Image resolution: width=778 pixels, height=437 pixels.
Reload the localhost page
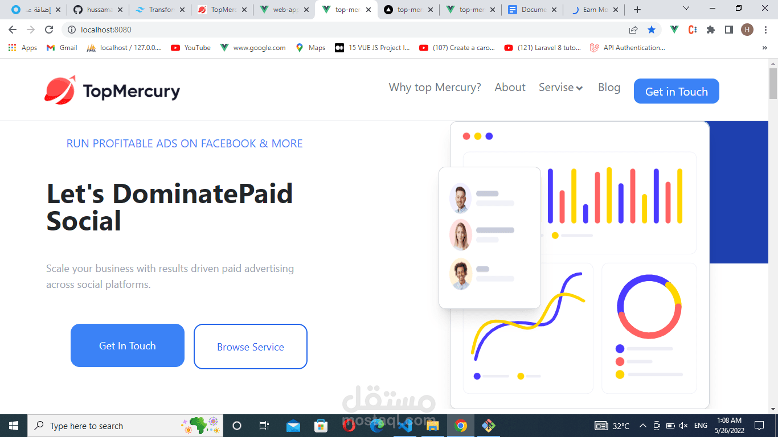(49, 30)
